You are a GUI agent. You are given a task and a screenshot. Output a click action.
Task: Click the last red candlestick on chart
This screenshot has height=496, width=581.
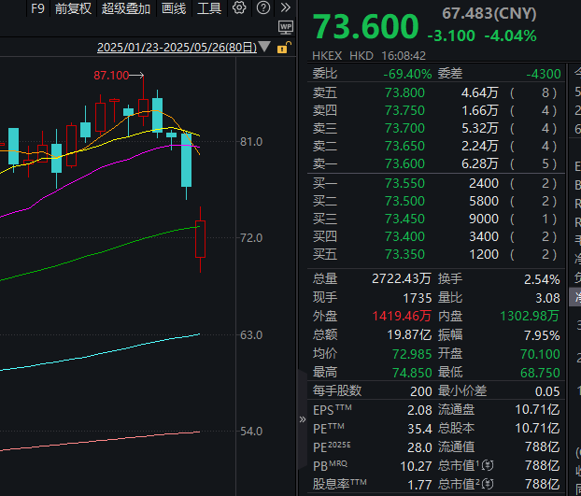pos(200,239)
